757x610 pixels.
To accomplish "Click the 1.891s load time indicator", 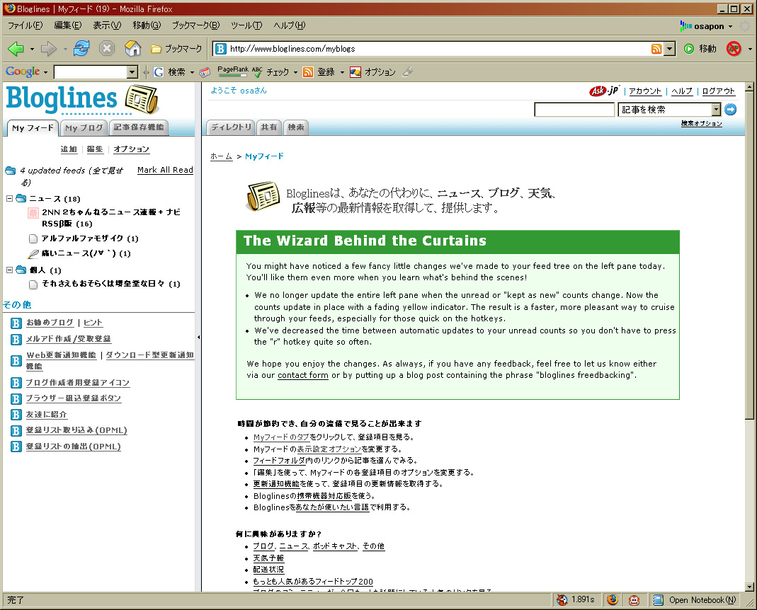I will (576, 600).
